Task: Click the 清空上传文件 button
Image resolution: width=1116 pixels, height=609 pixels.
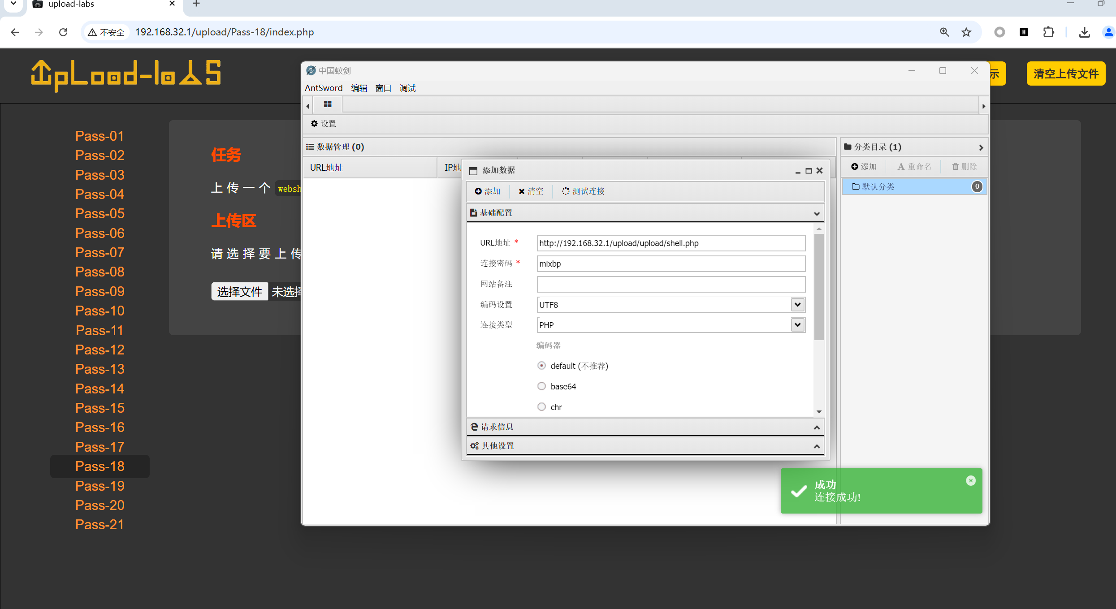Action: tap(1065, 74)
